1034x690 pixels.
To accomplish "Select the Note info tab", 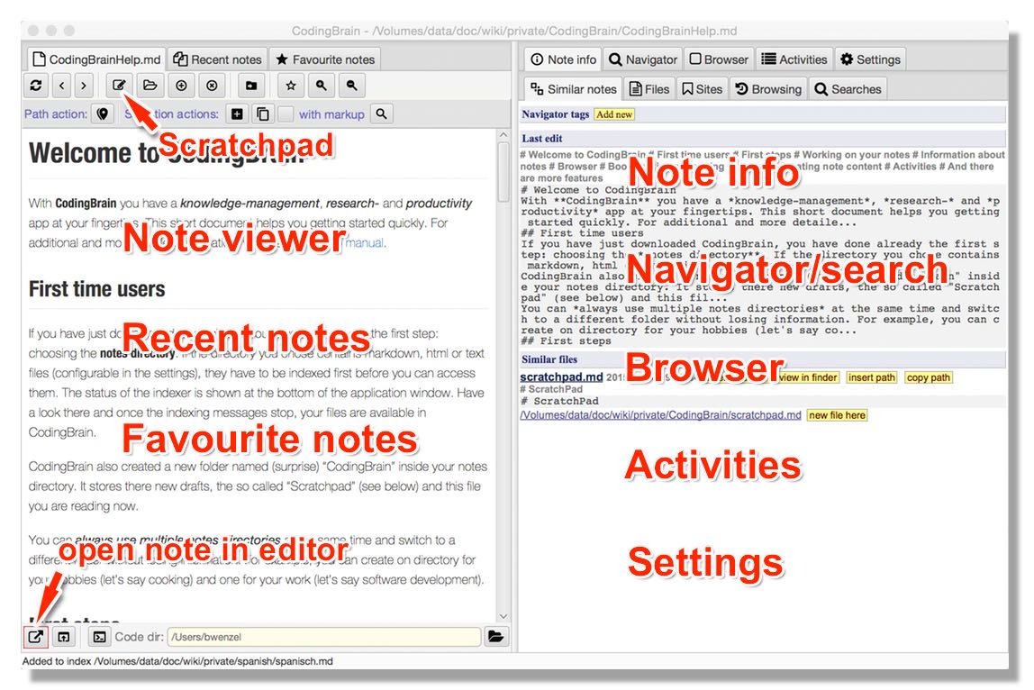I will pyautogui.click(x=563, y=59).
